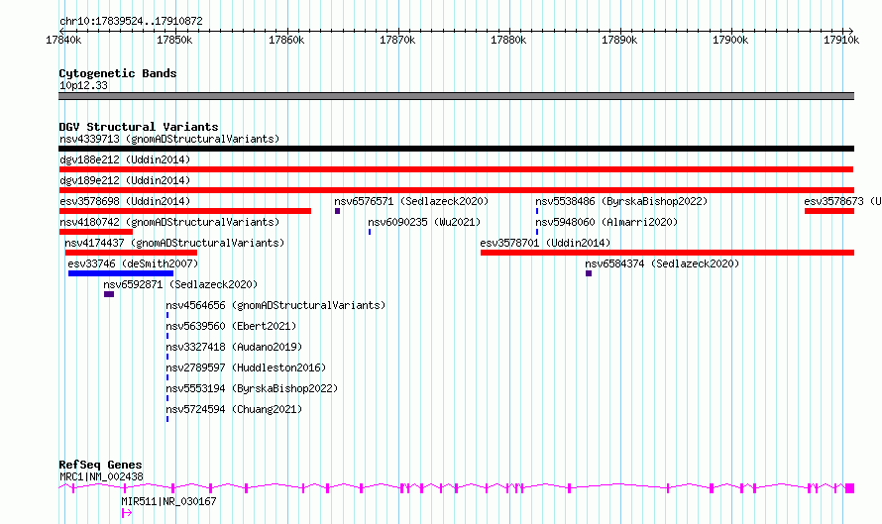Click the esv3578673 red variant bar
This screenshot has height=524, width=882.
(829, 211)
